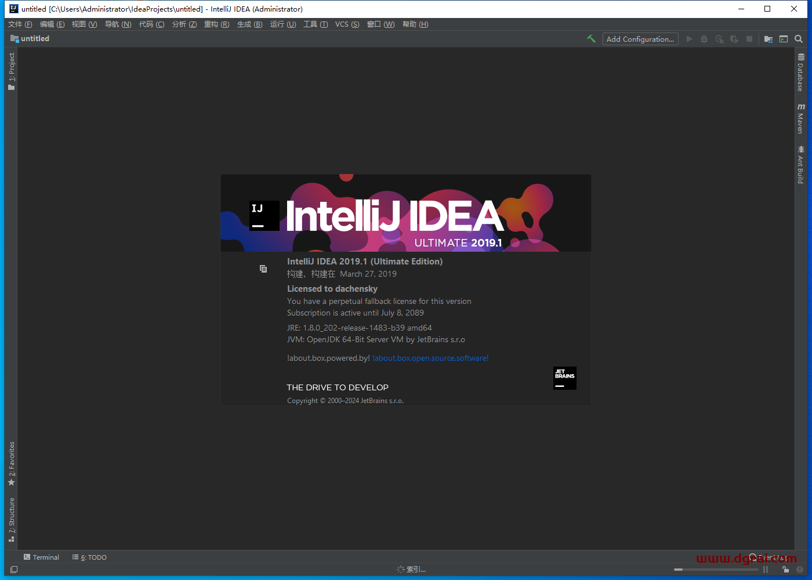This screenshot has width=812, height=580.
Task: Click the Debug bug icon
Action: pos(704,39)
